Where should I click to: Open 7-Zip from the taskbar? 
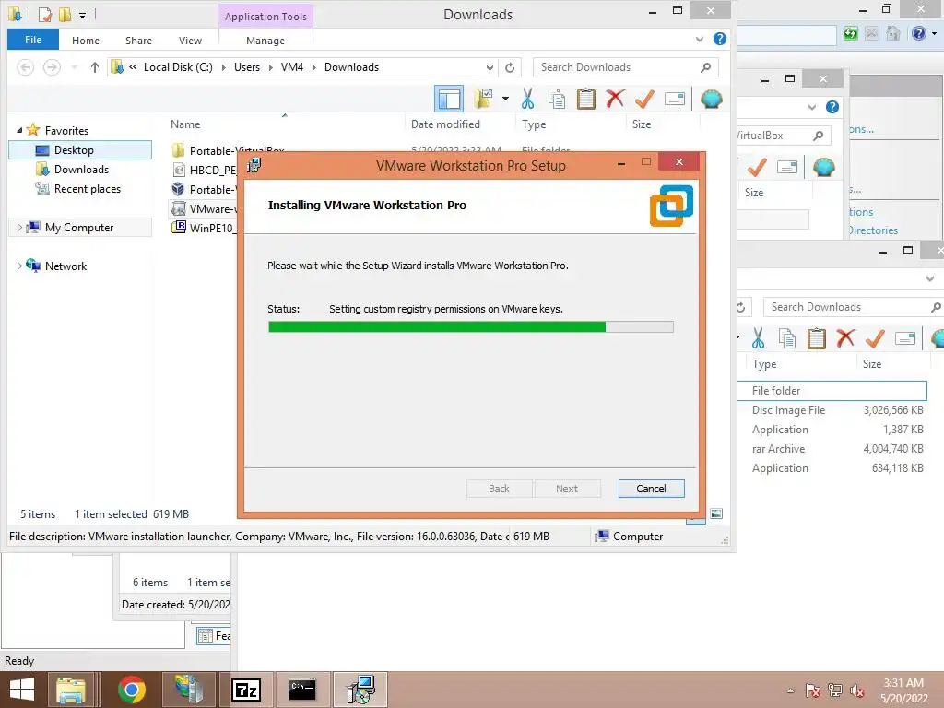click(246, 690)
